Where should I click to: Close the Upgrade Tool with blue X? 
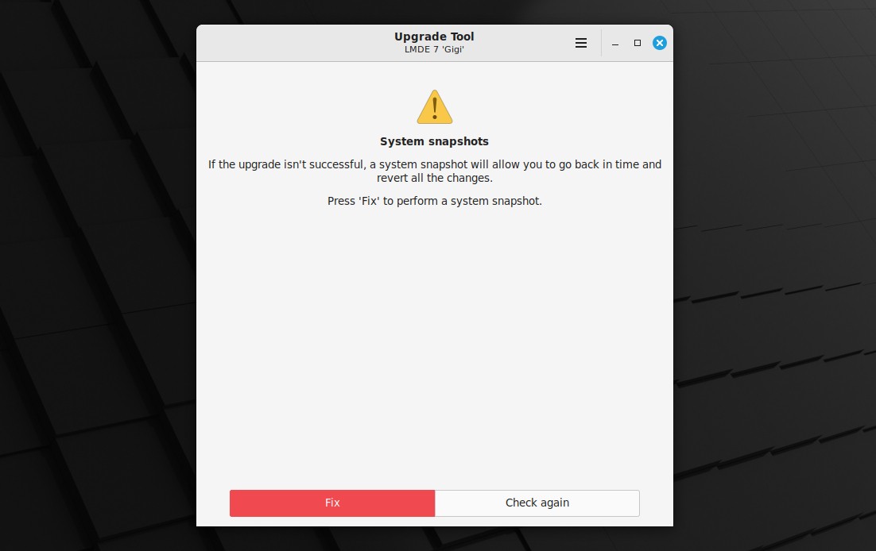660,43
